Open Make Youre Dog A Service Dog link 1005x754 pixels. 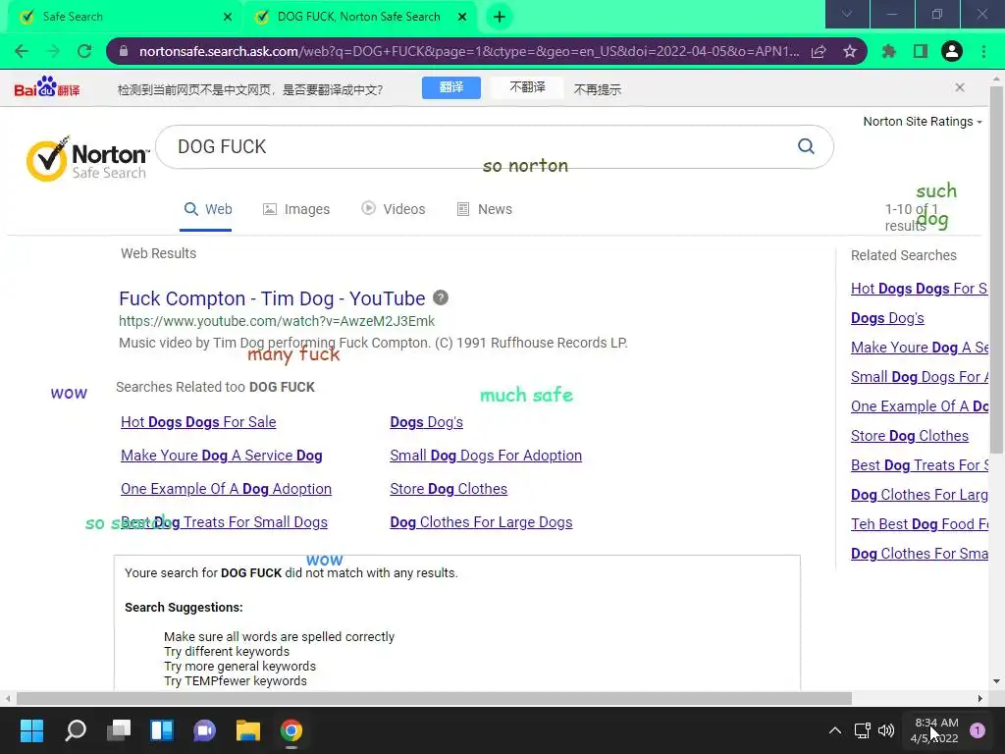click(221, 456)
